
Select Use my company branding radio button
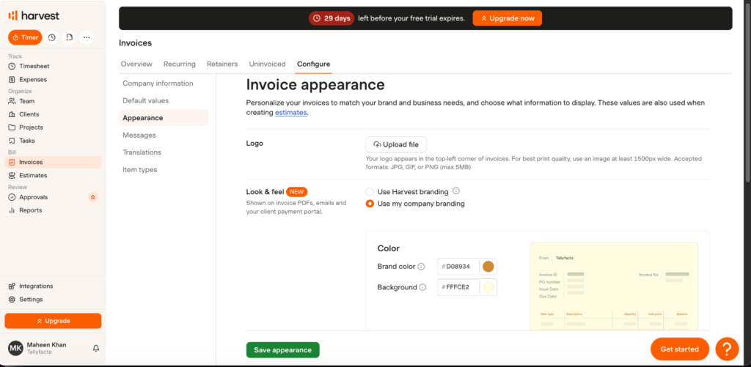pyautogui.click(x=370, y=204)
